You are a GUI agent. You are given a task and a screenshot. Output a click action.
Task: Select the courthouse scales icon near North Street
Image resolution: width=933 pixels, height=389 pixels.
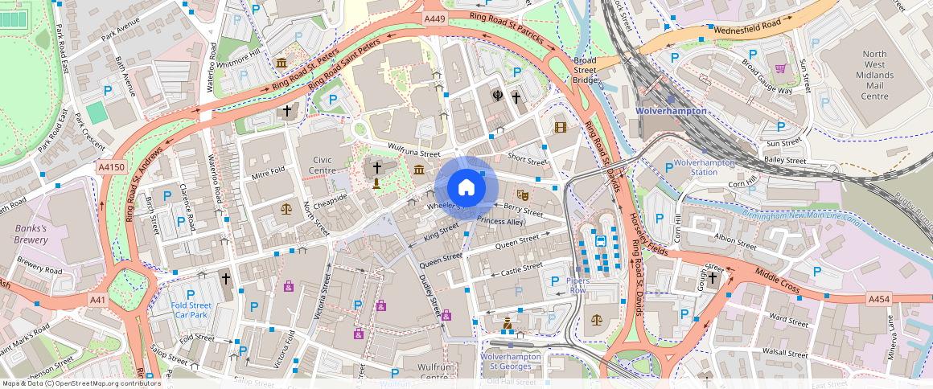coord(286,208)
